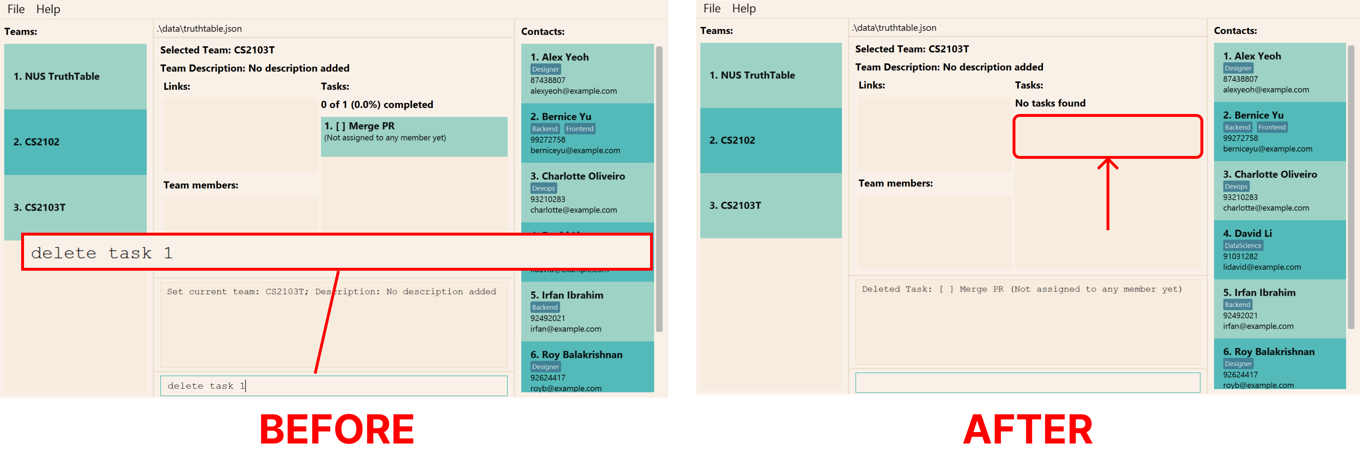This screenshot has height=460, width=1360.
Task: Click Charlotte's Devops tag in AFTER window
Action: [x=1236, y=186]
